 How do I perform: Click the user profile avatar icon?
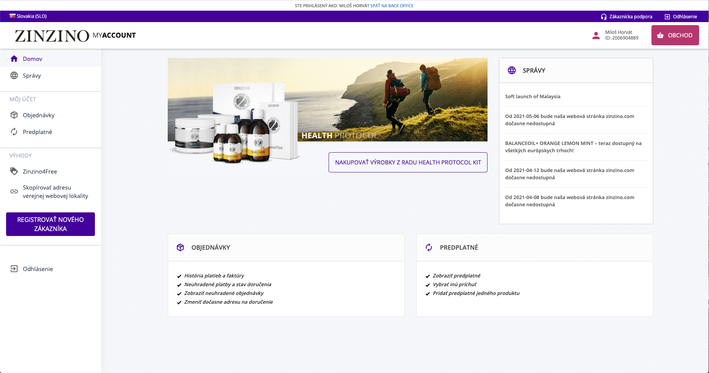point(596,35)
